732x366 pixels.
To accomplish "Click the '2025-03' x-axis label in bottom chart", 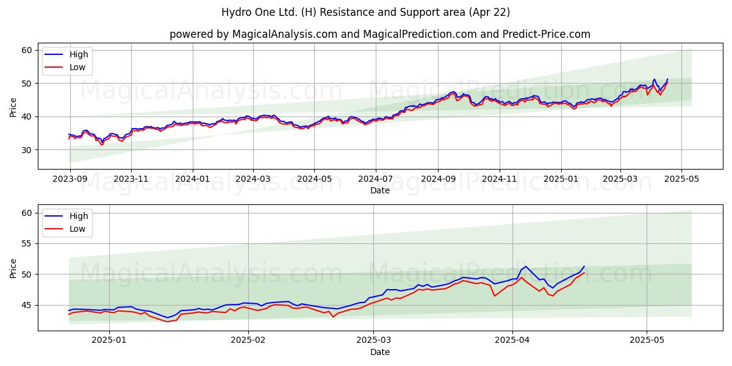I will tap(375, 341).
